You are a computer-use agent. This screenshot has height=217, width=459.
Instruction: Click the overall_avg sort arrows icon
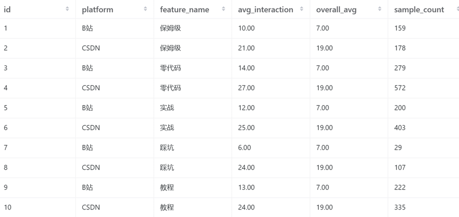380,9
